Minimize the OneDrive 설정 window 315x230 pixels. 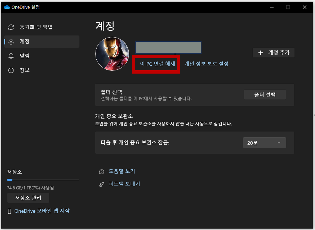(272, 7)
